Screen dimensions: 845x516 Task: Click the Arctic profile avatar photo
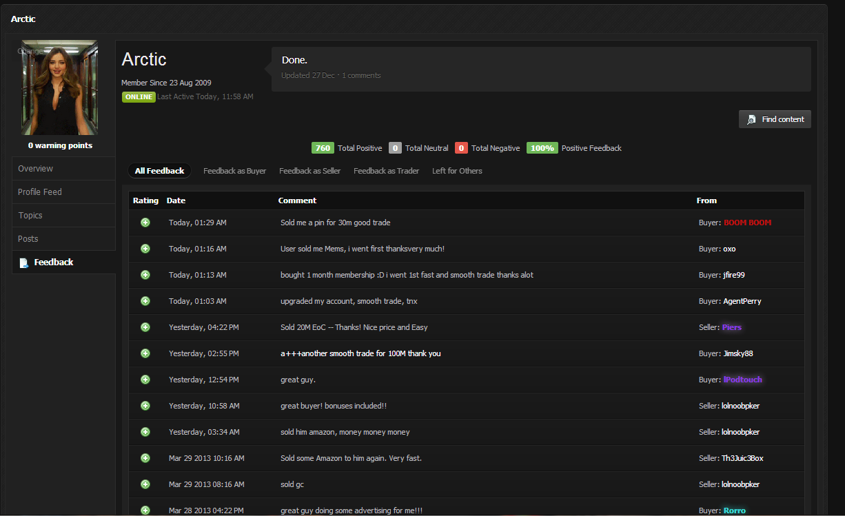tap(60, 87)
